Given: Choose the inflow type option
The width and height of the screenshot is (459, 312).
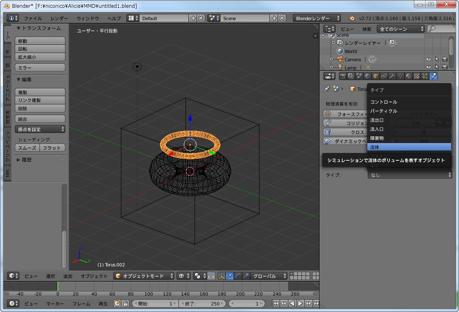Looking at the screenshot, I should (x=409, y=129).
